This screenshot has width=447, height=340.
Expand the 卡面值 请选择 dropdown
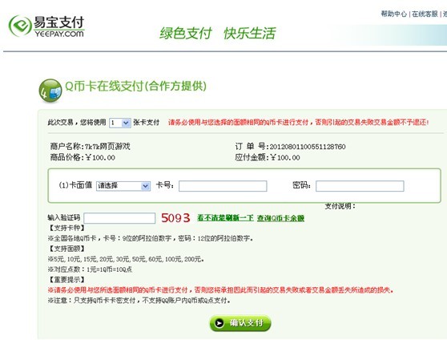(x=123, y=186)
